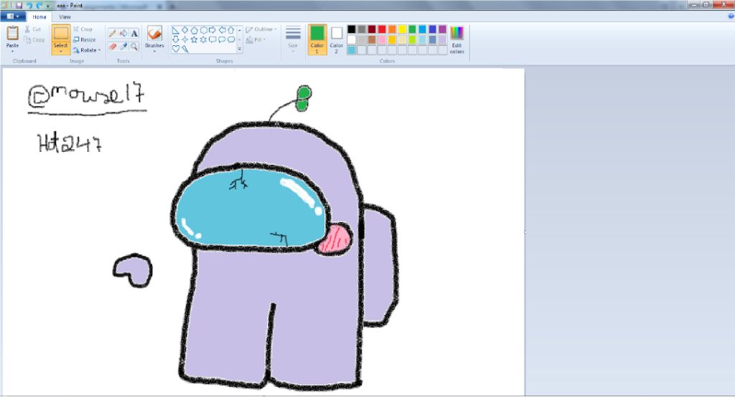Pick the red color swatch
This screenshot has height=397, width=735.
click(382, 29)
